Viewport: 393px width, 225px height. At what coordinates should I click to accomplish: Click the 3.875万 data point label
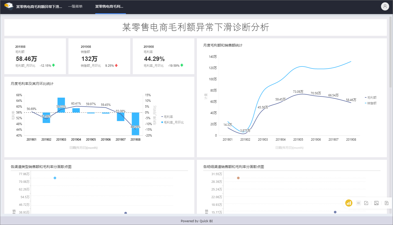click(x=245, y=131)
